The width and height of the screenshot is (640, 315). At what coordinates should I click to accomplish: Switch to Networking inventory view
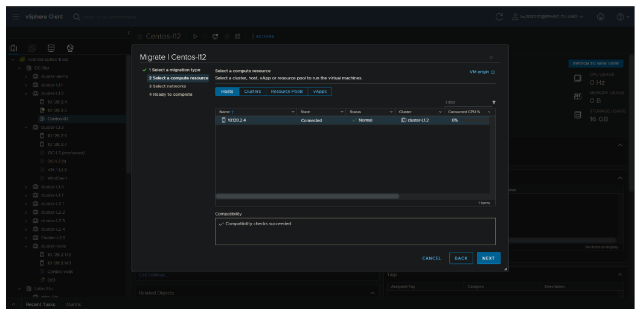click(x=70, y=48)
